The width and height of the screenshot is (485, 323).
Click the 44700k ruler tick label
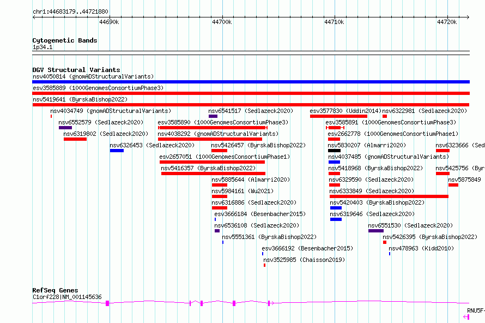[x=222, y=22]
